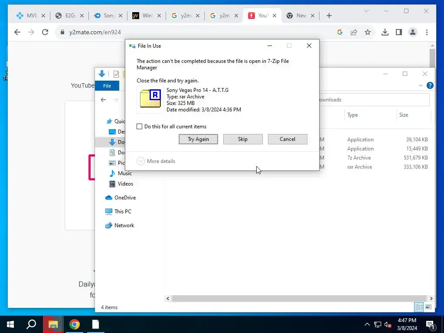This screenshot has width=444, height=333.
Task: Cancel the File In Use dialog
Action: coord(287,139)
